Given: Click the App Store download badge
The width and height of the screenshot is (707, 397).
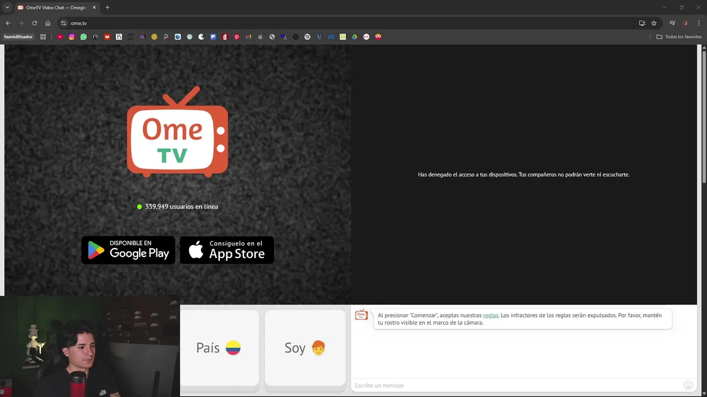Looking at the screenshot, I should [227, 250].
